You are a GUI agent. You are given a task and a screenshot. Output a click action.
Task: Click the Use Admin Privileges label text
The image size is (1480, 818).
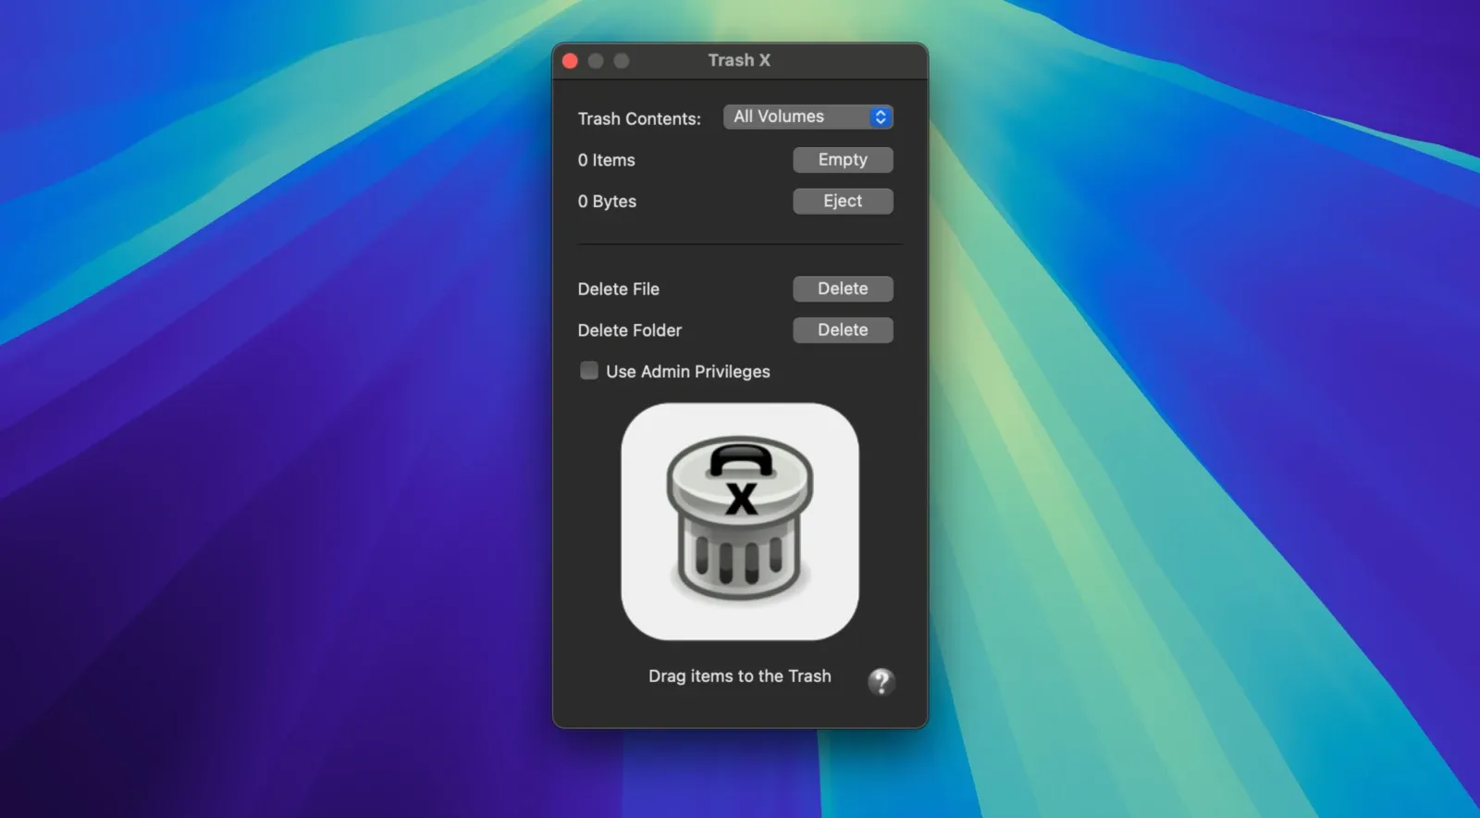point(687,372)
